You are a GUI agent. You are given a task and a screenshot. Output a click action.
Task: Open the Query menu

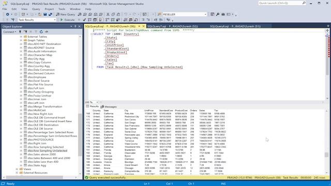point(36,9)
